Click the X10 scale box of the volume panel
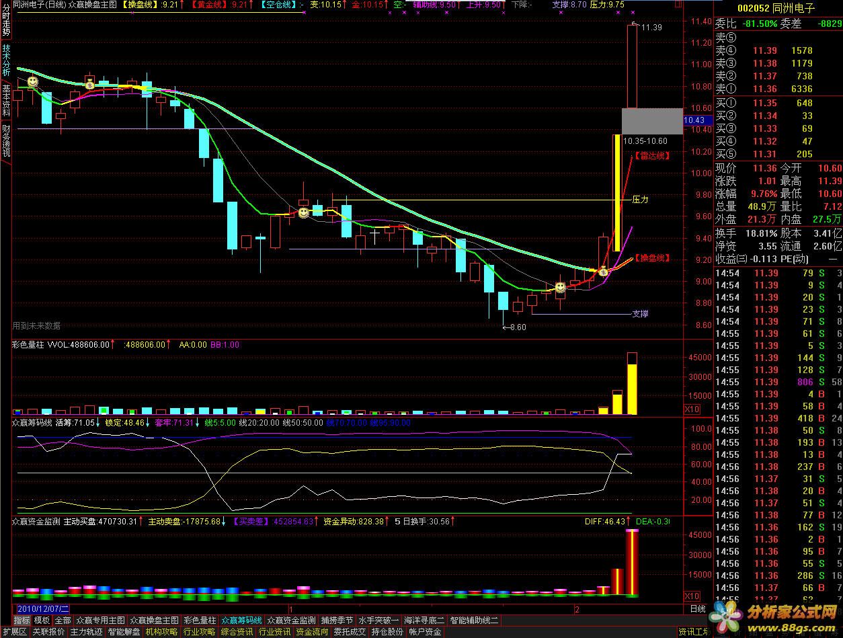 692,409
